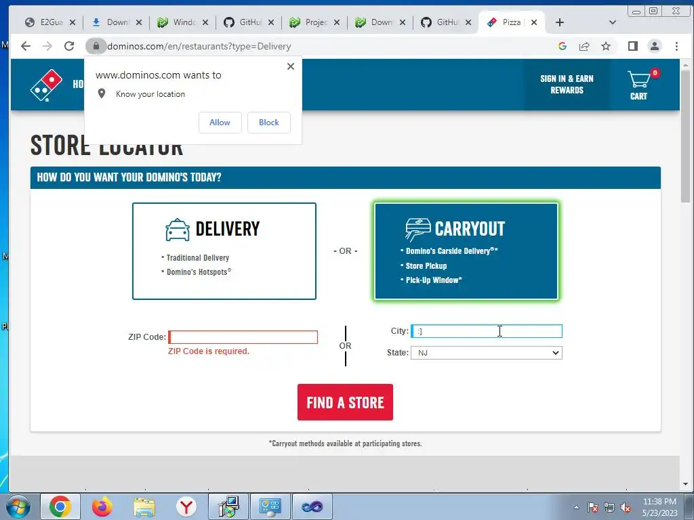The height and width of the screenshot is (520, 694).
Task: Open the Chrome profile icon
Action: (655, 46)
